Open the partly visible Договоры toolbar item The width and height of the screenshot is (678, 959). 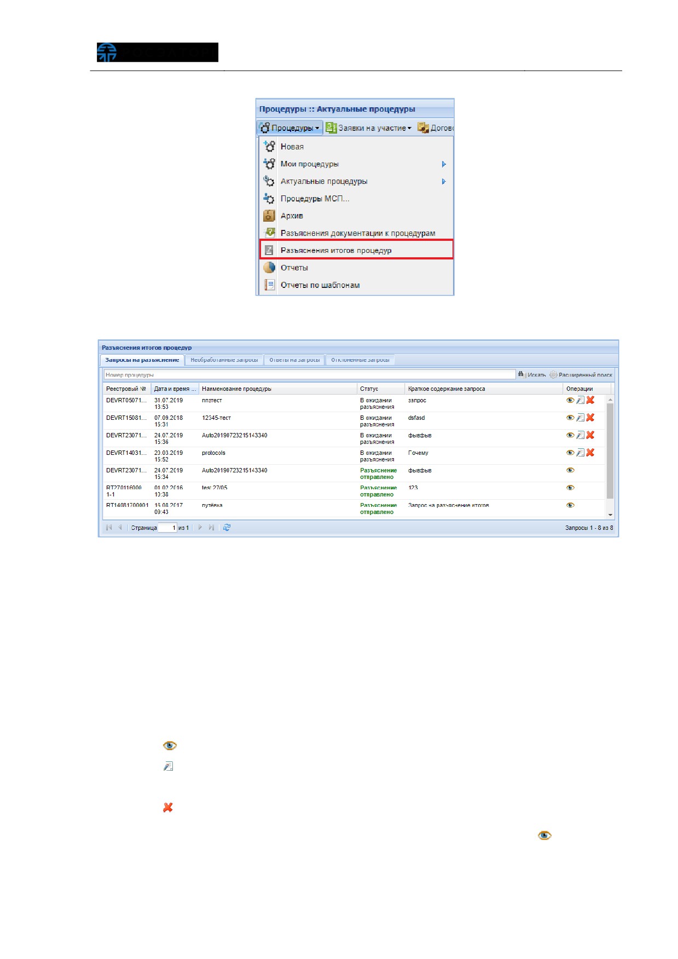(x=436, y=128)
